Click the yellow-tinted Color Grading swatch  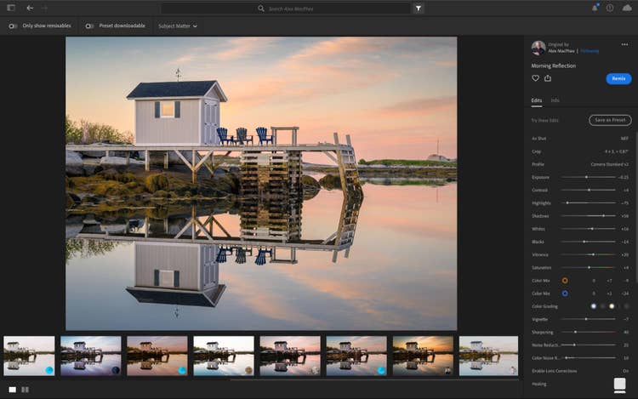[x=612, y=306]
